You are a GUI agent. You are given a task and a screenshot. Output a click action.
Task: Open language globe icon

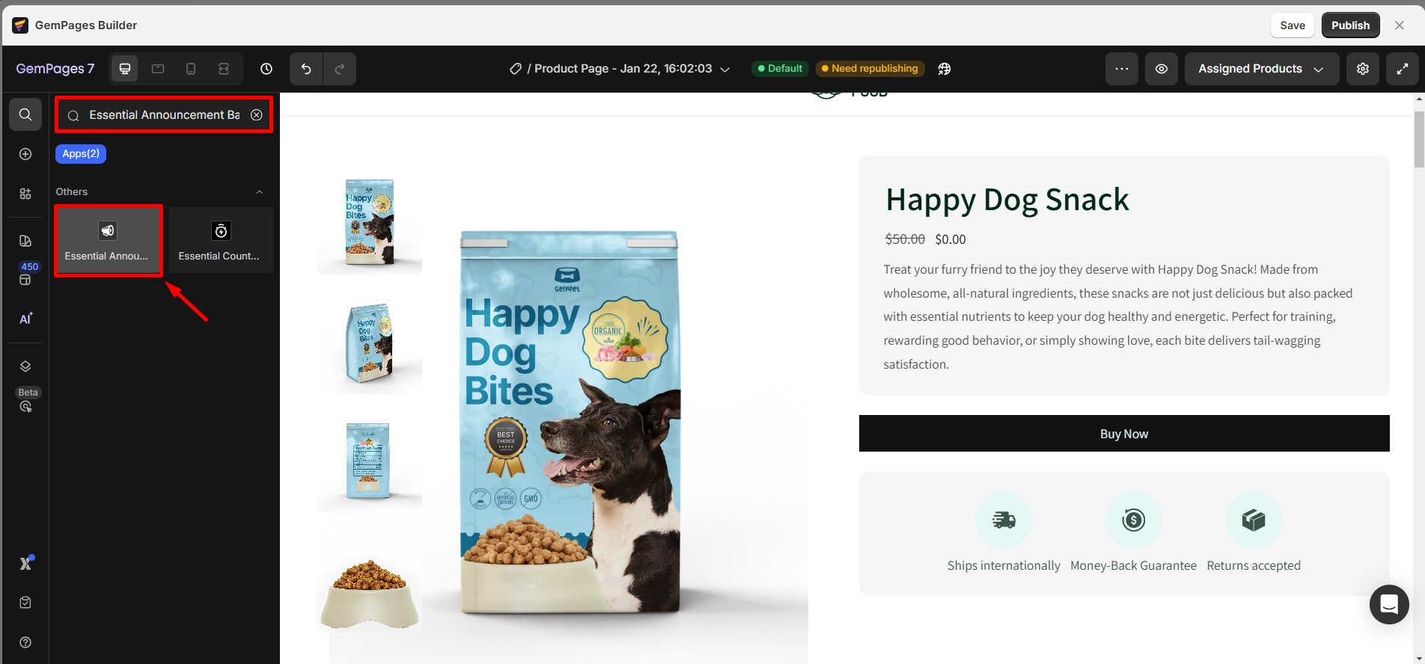[x=945, y=69]
